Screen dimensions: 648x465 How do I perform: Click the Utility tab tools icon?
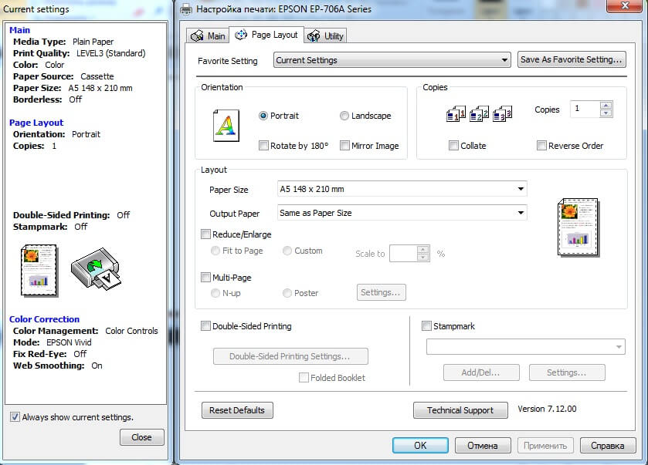(x=314, y=36)
